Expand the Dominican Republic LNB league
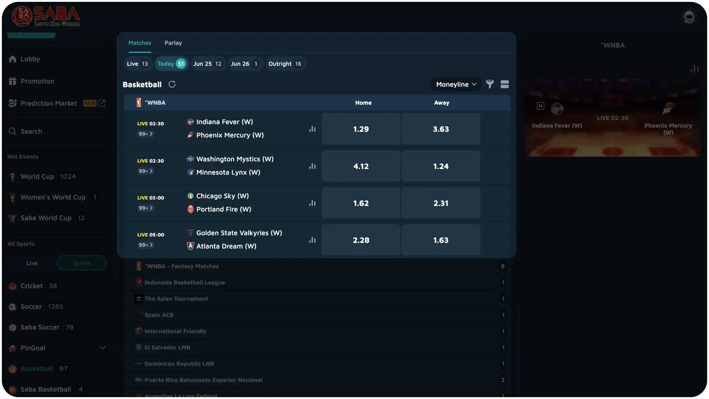The image size is (709, 399). point(318,364)
